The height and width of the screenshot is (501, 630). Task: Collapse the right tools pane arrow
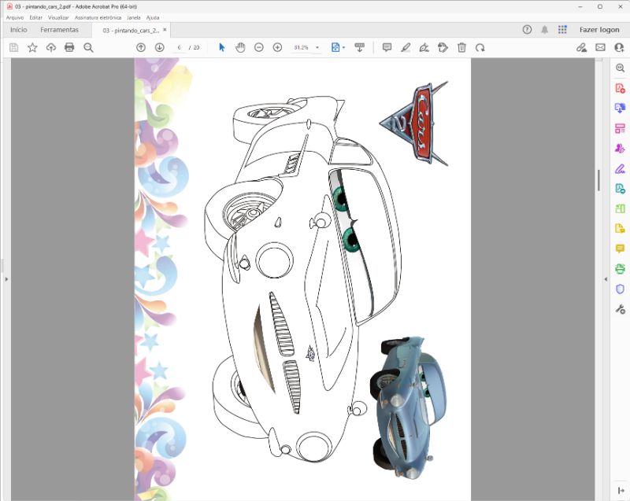pos(606,279)
